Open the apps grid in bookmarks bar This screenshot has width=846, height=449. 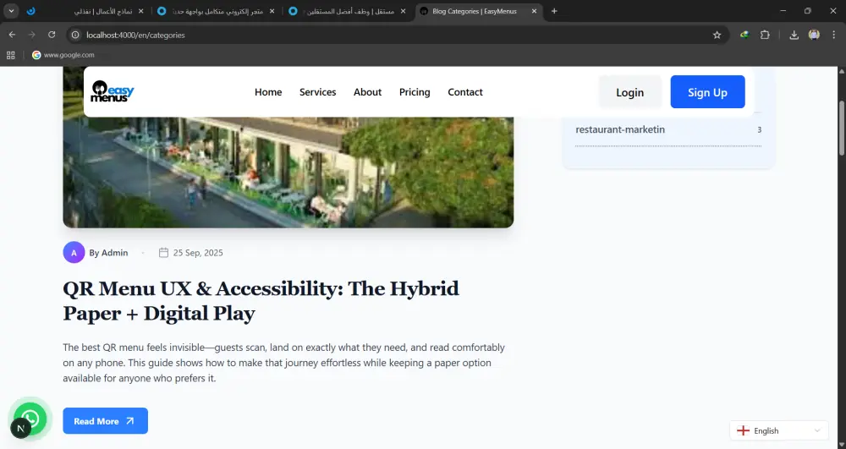point(11,55)
